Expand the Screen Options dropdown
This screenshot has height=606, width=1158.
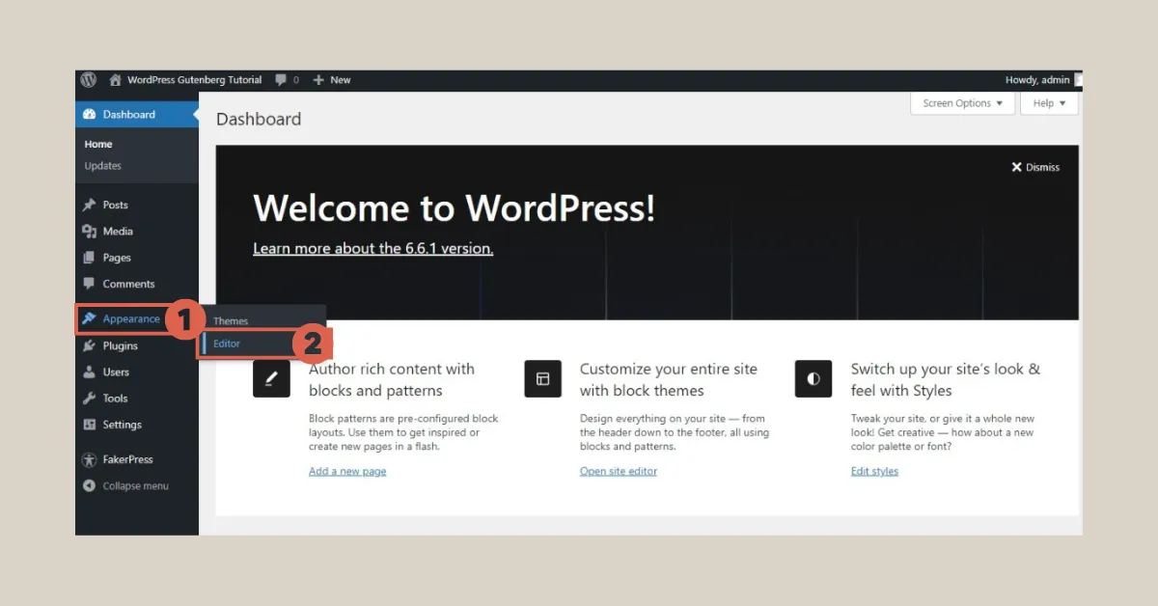[962, 103]
